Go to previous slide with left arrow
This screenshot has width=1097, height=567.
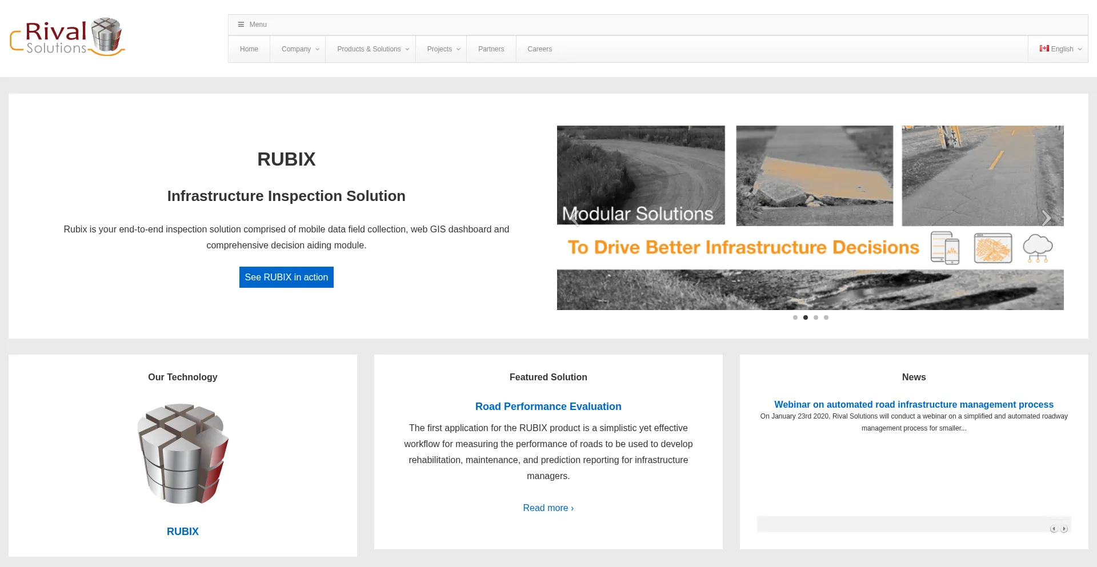coord(574,218)
